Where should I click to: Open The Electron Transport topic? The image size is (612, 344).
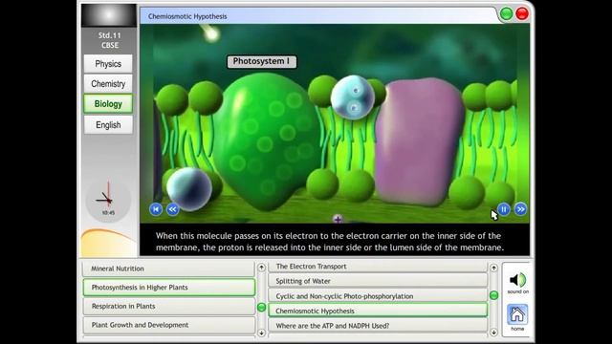click(x=378, y=267)
